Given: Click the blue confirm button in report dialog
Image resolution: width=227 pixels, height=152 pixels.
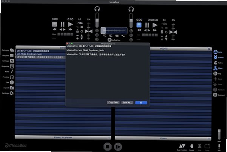Looking at the screenshot, I should 141,103.
